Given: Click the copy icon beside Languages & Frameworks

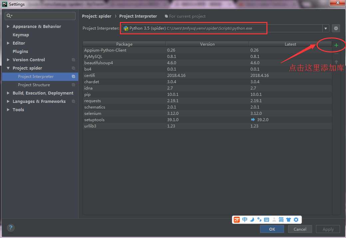Looking at the screenshot, I should [73, 102].
